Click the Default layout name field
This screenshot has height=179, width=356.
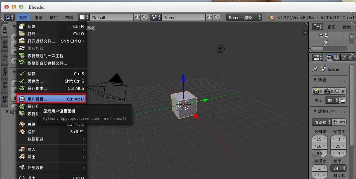click(x=112, y=17)
